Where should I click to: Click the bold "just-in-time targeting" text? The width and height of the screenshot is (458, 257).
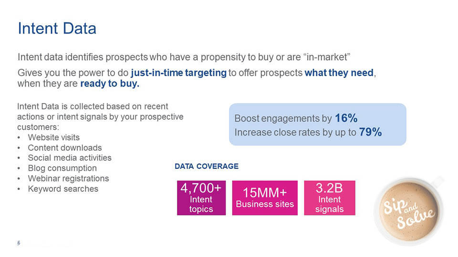(178, 73)
